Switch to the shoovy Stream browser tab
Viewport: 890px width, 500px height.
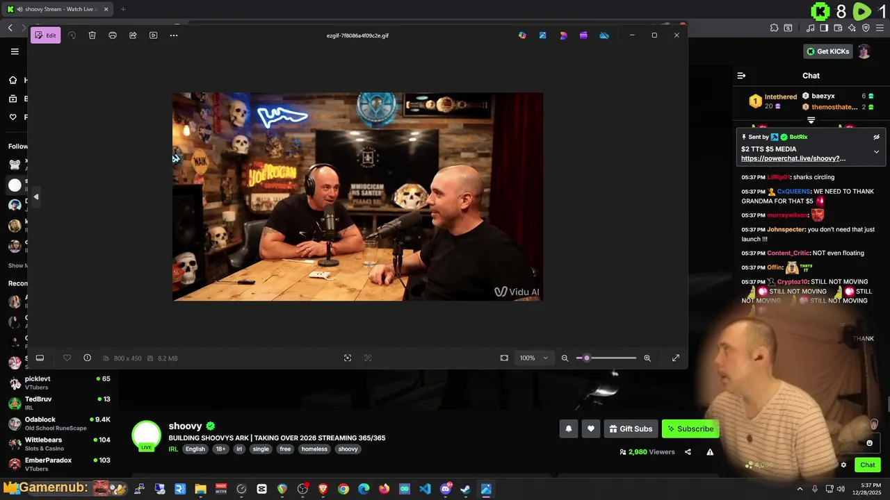[57, 9]
